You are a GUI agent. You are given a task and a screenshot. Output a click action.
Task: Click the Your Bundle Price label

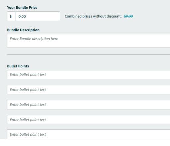[x=22, y=8]
